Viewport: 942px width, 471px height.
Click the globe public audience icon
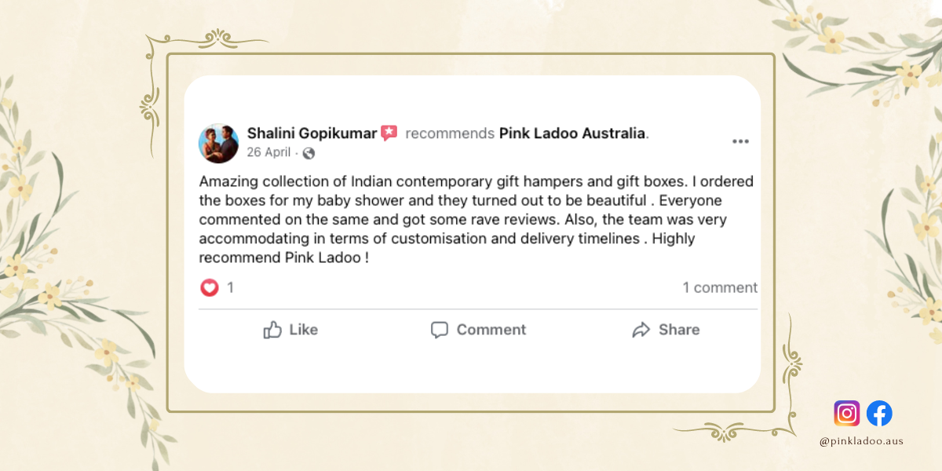click(x=309, y=153)
